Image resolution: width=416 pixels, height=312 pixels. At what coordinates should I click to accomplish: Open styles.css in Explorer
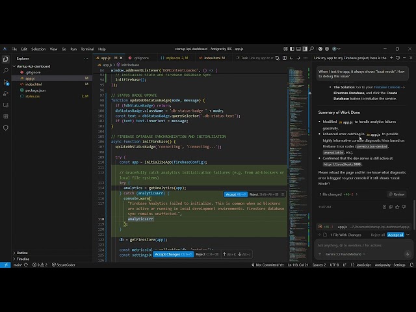coord(32,96)
